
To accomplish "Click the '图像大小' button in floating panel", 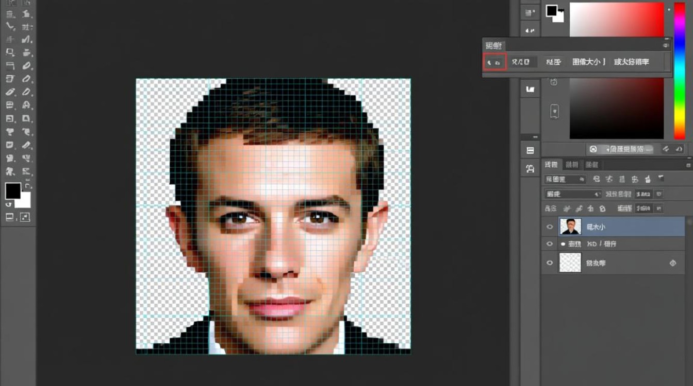I will [x=589, y=62].
